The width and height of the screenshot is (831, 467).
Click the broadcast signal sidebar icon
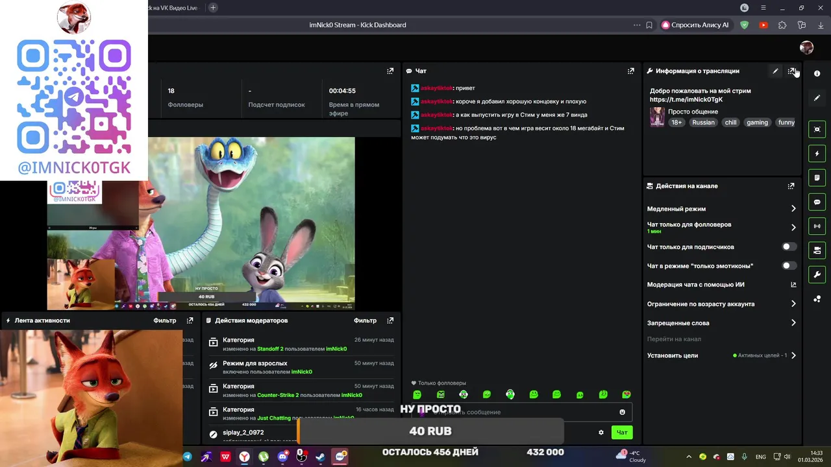point(817,226)
